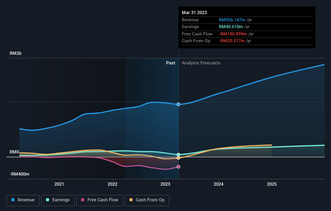331x211 pixels.
Task: Toggle the Free Cash Flow legend series
Action: [100, 200]
